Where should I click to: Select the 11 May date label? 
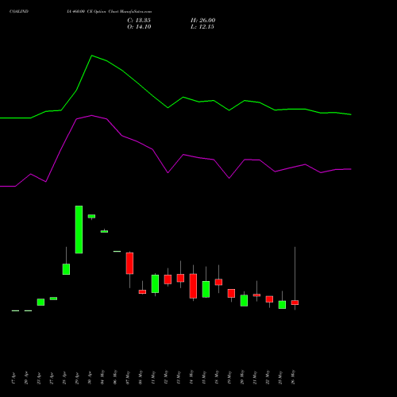point(153,377)
